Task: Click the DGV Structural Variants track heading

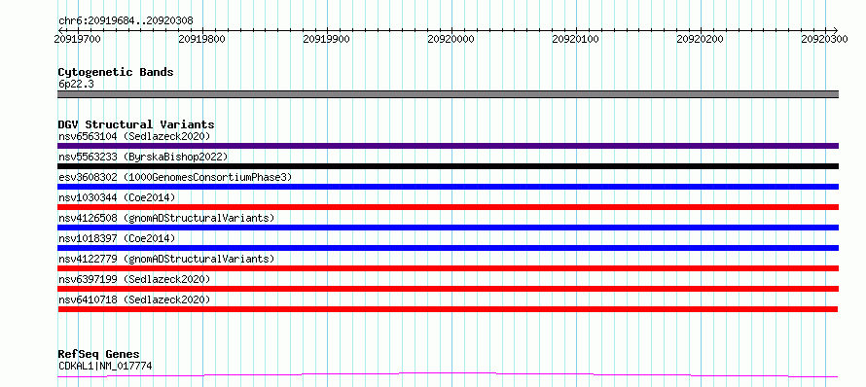Action: point(136,124)
